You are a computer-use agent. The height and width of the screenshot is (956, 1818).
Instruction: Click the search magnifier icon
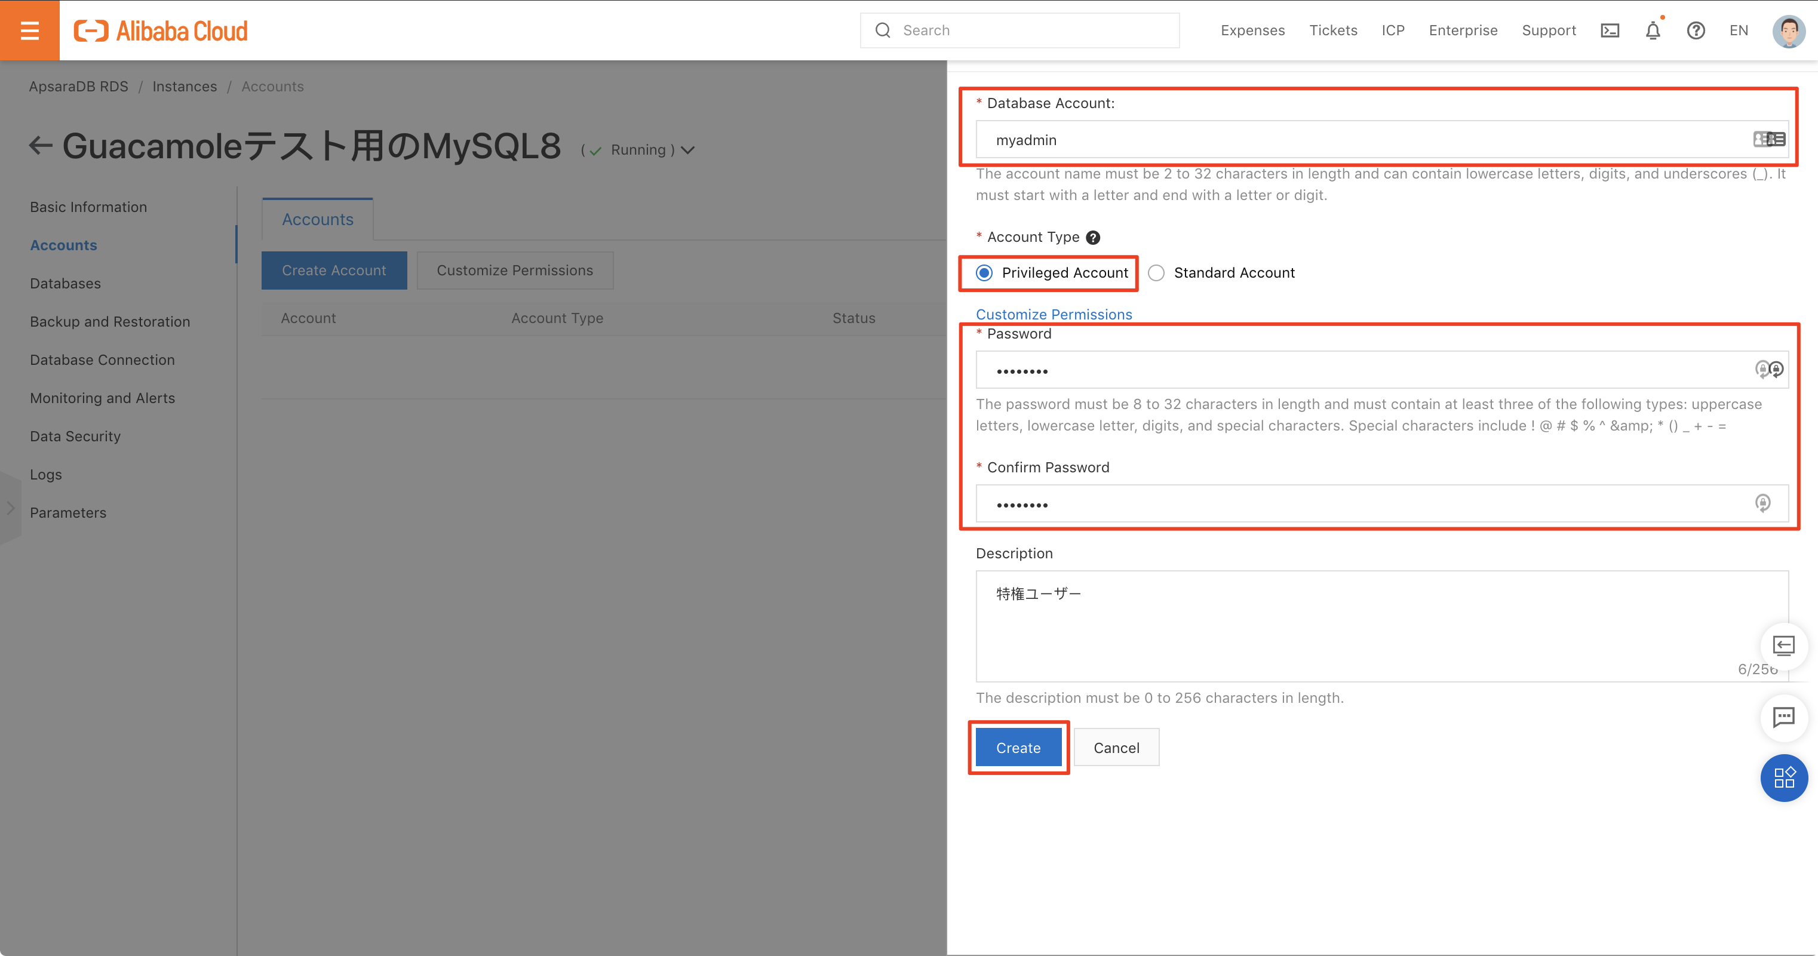coord(882,30)
